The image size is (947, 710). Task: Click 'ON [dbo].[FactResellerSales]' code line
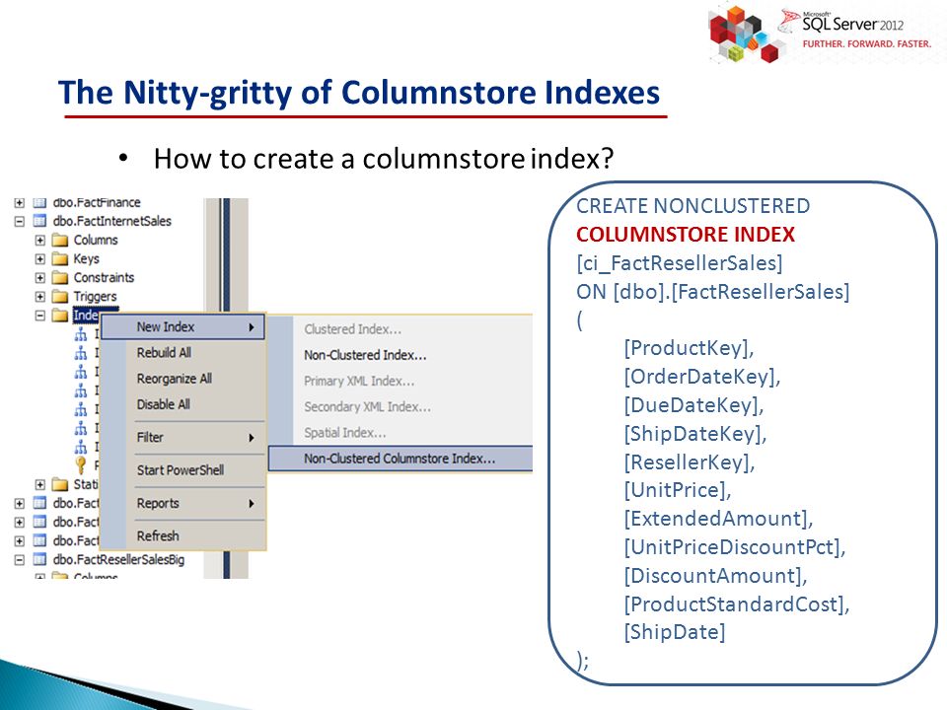click(x=712, y=292)
